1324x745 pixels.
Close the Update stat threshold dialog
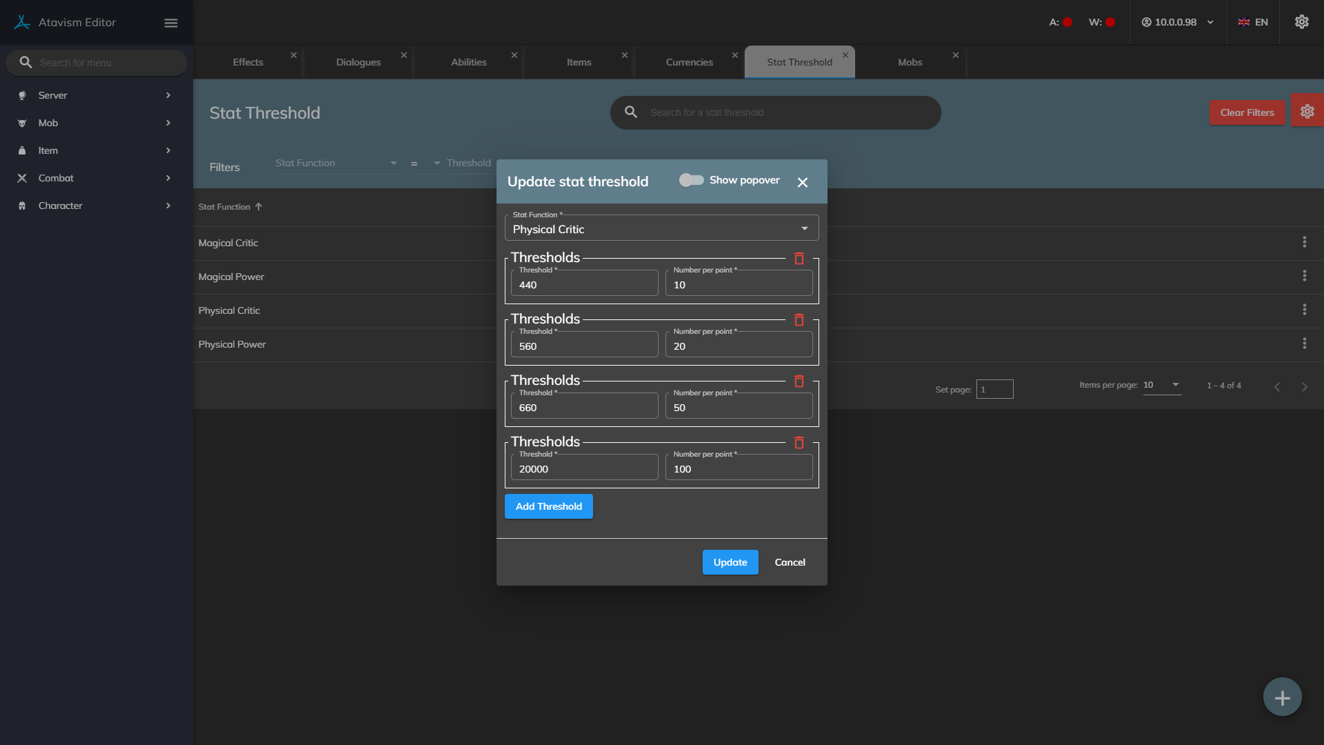(802, 182)
